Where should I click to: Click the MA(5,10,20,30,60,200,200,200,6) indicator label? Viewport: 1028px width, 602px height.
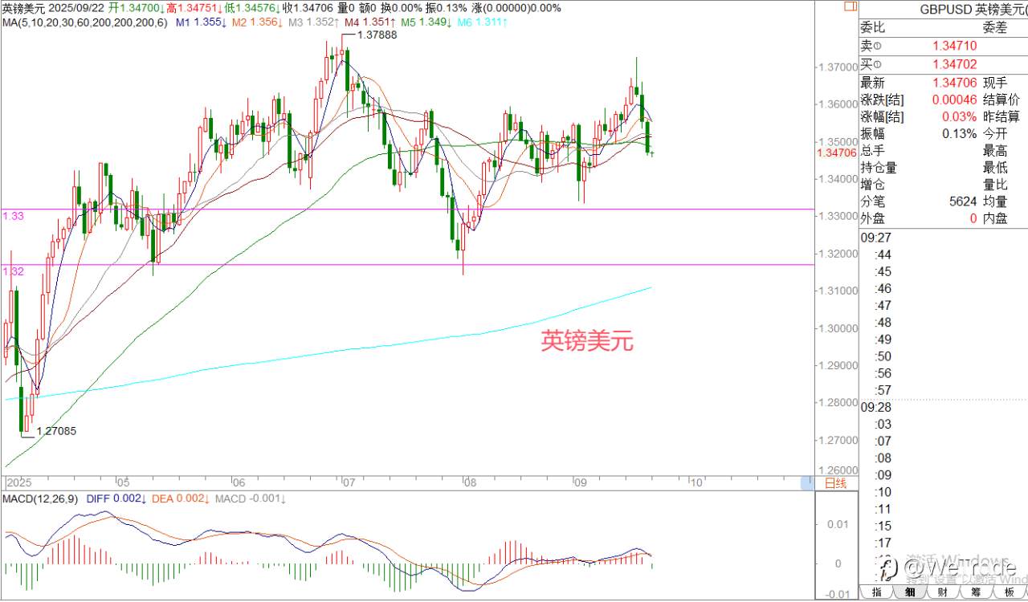pos(85,22)
